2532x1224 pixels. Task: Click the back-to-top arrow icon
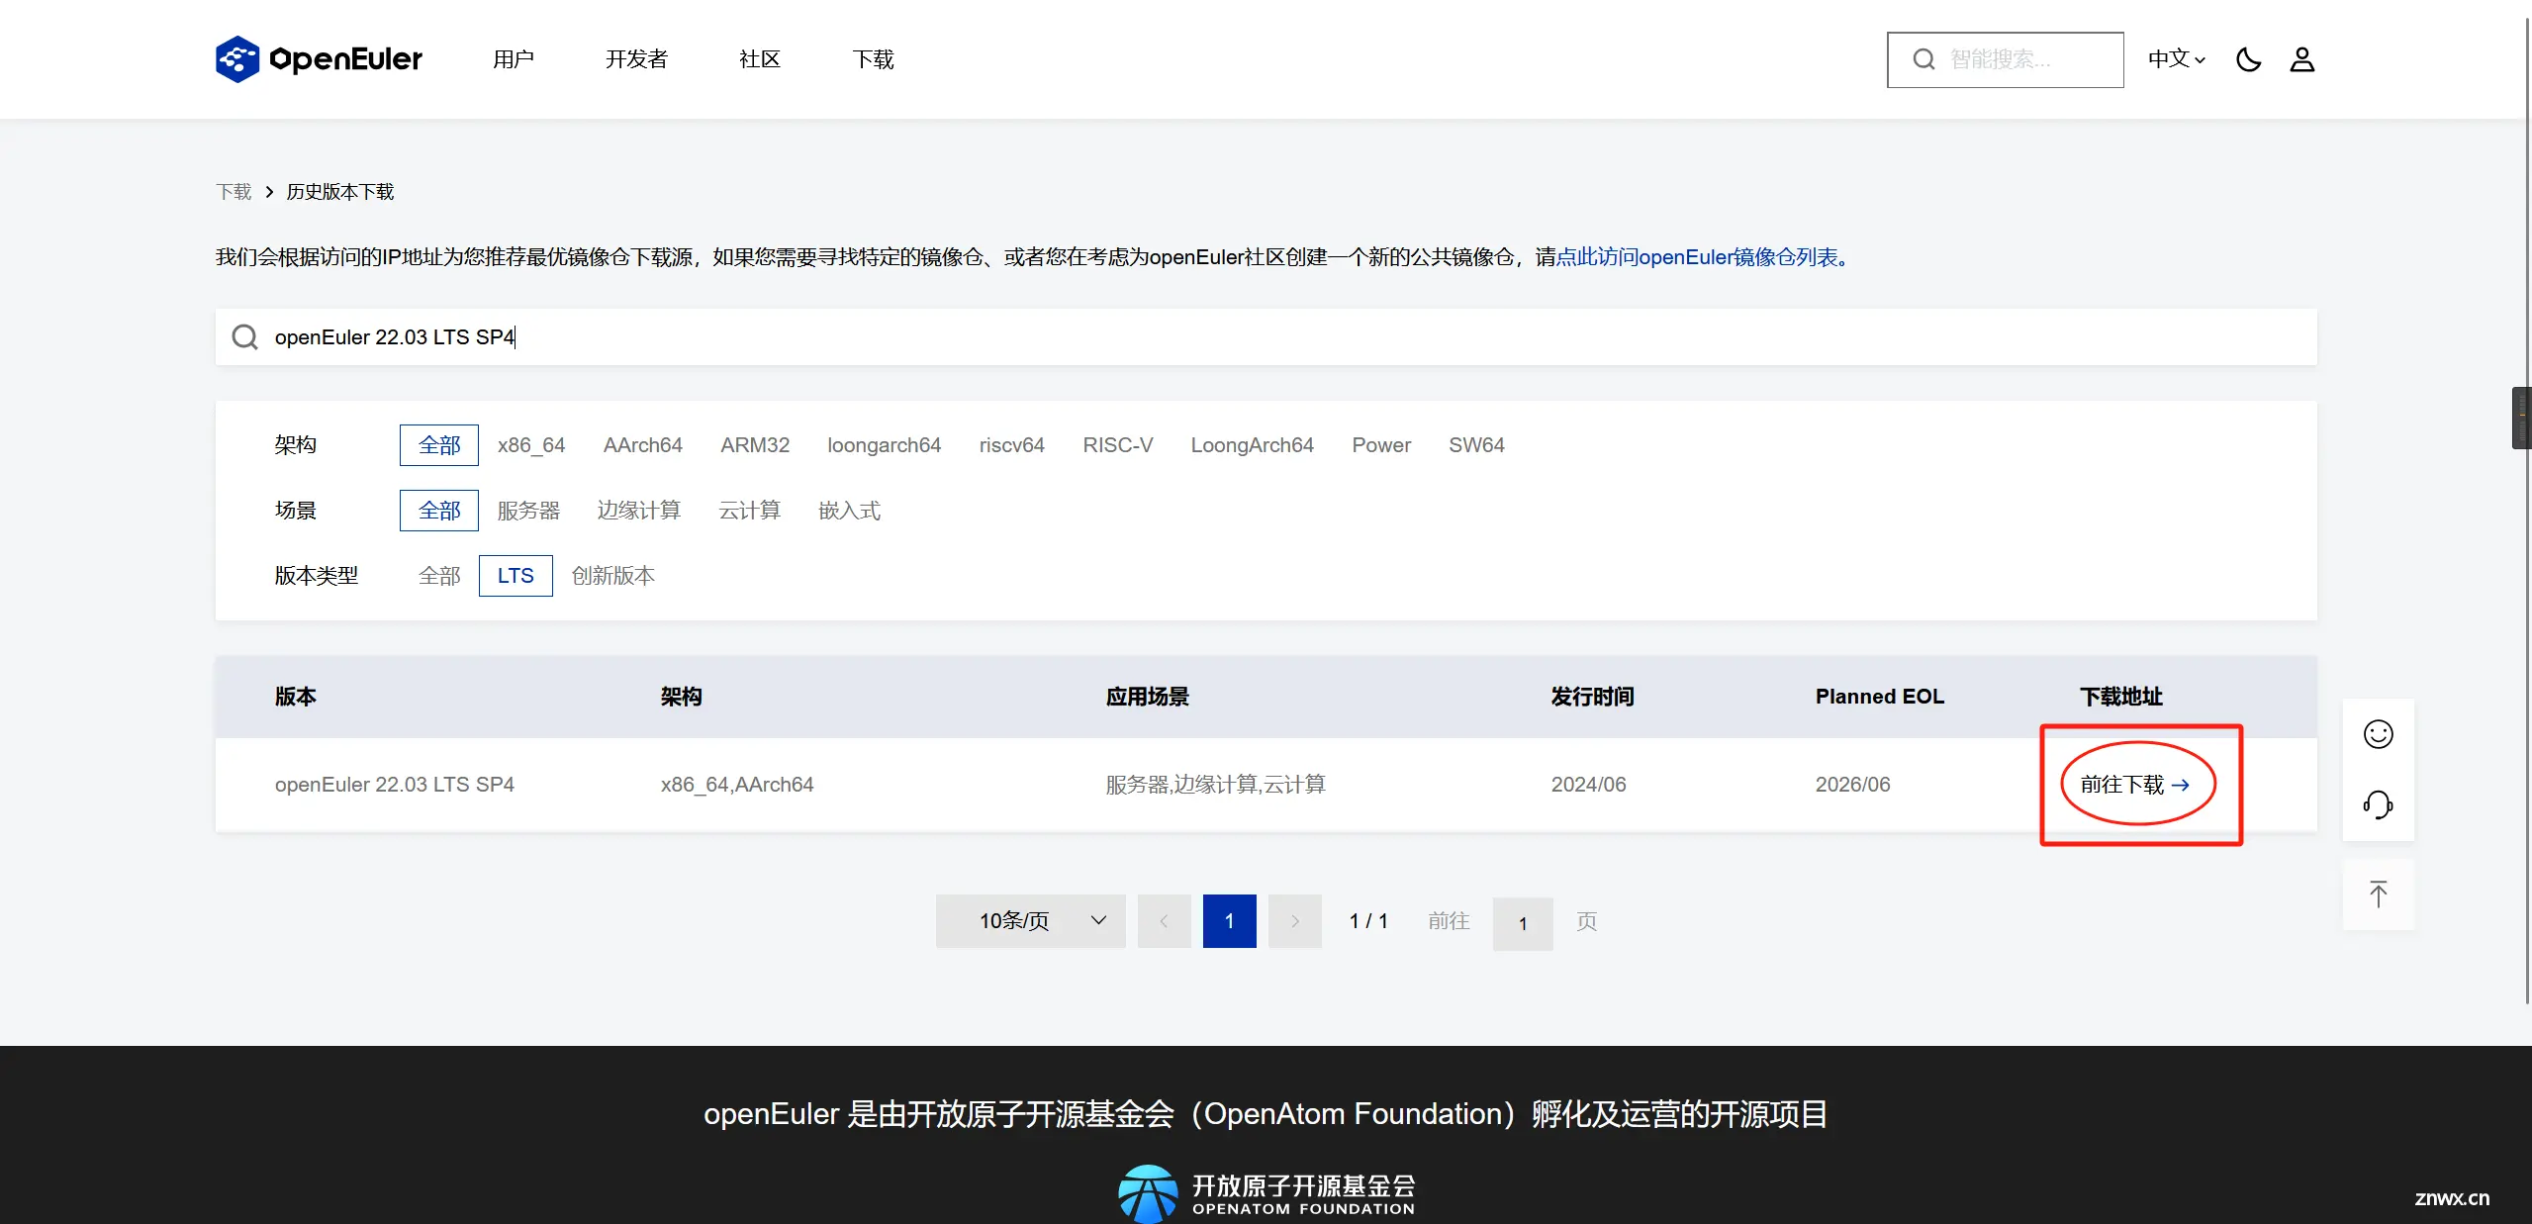click(x=2378, y=894)
